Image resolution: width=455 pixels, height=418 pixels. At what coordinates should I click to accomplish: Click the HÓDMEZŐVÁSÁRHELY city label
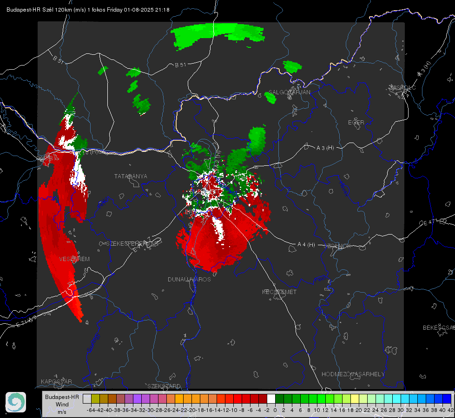(x=353, y=374)
